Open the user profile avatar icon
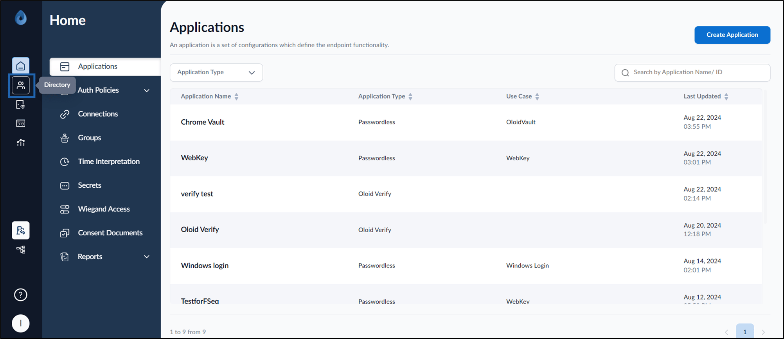 coord(21,323)
